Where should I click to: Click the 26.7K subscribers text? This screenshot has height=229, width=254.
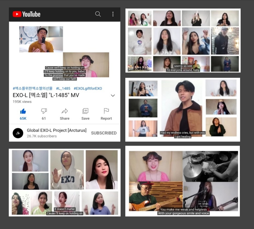pos(42,136)
